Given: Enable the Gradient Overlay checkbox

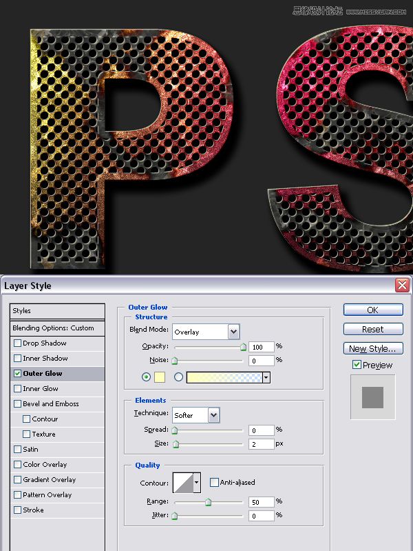Looking at the screenshot, I should (x=17, y=479).
